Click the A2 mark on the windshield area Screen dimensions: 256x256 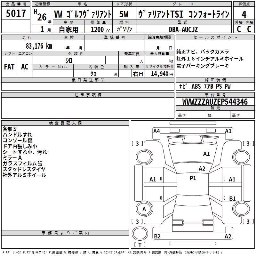(202, 169)
